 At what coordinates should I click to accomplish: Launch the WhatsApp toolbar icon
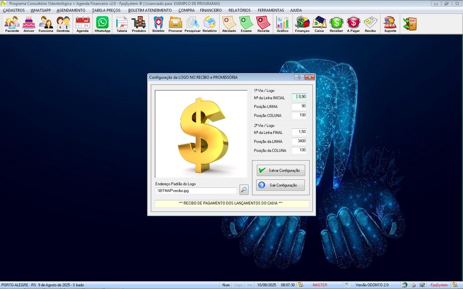[102, 24]
